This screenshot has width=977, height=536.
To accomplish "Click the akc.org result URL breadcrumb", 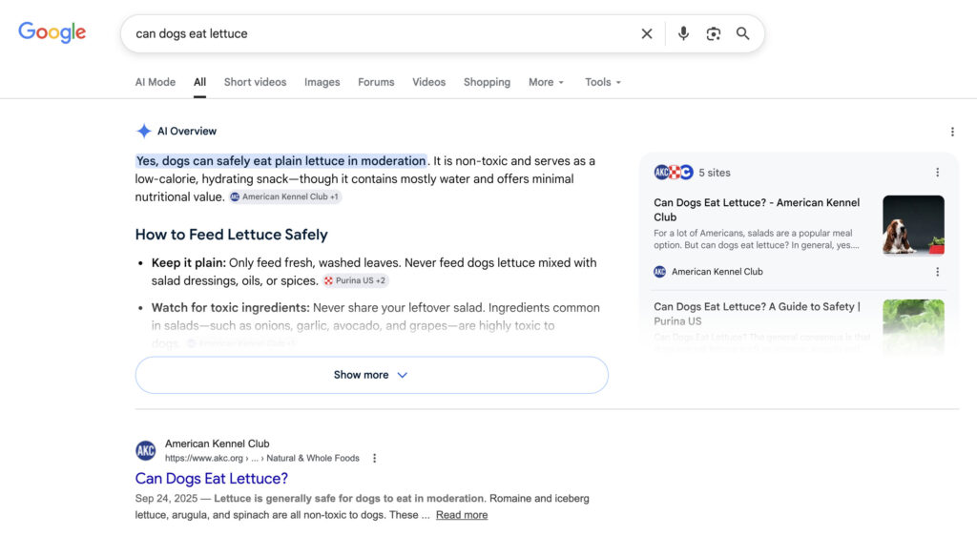I will point(262,458).
